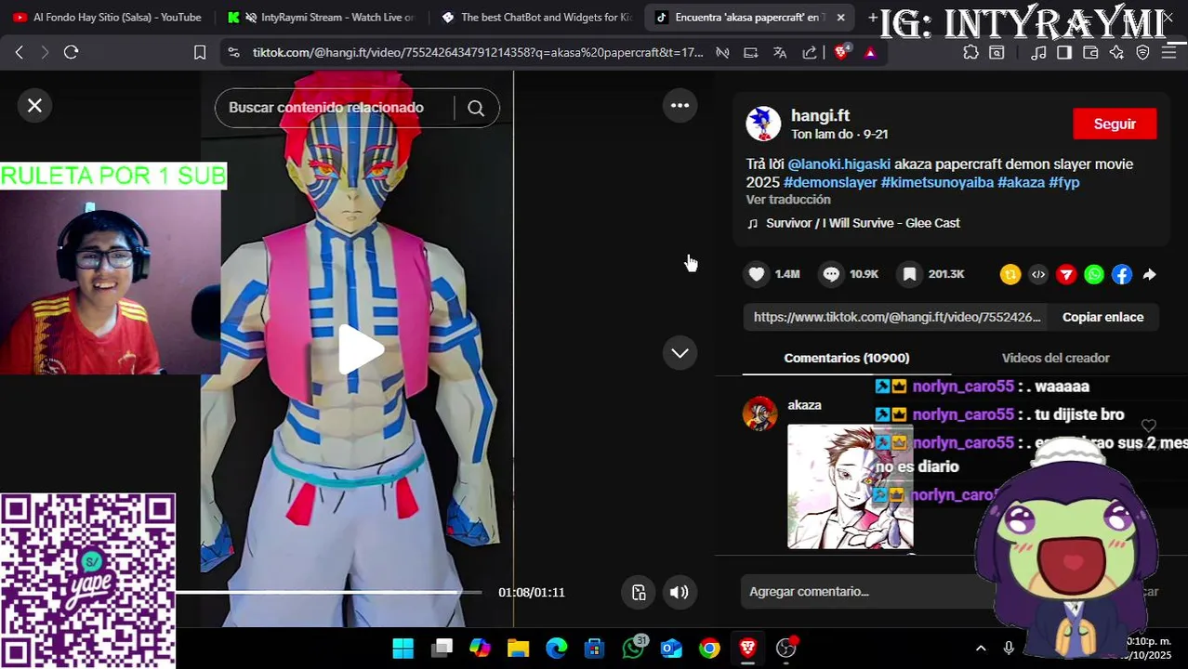This screenshot has height=669, width=1188.
Task: Open Google Chrome from the taskbar
Action: pos(709,648)
